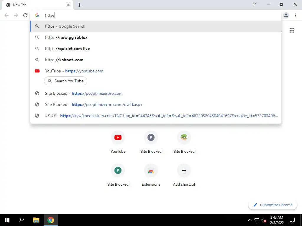302x226 pixels.
Task: Click the network icon in system tray
Action: 257,220
